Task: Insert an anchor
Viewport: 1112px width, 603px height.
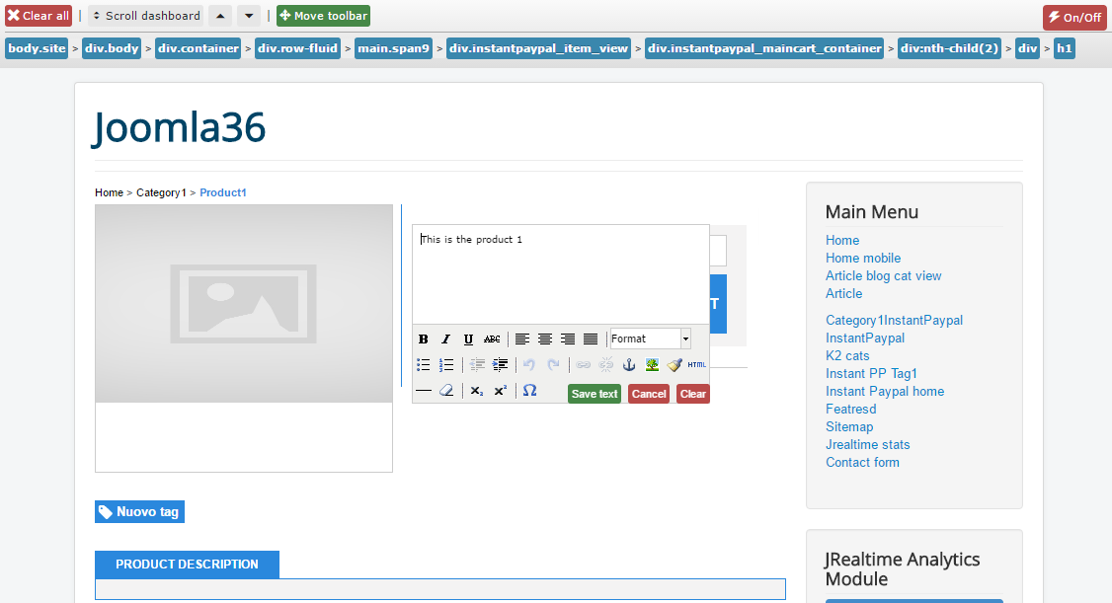Action: pyautogui.click(x=629, y=365)
